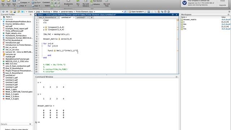Click Upgrade in Dropbox notification
231x130 pixels.
tap(222, 5)
